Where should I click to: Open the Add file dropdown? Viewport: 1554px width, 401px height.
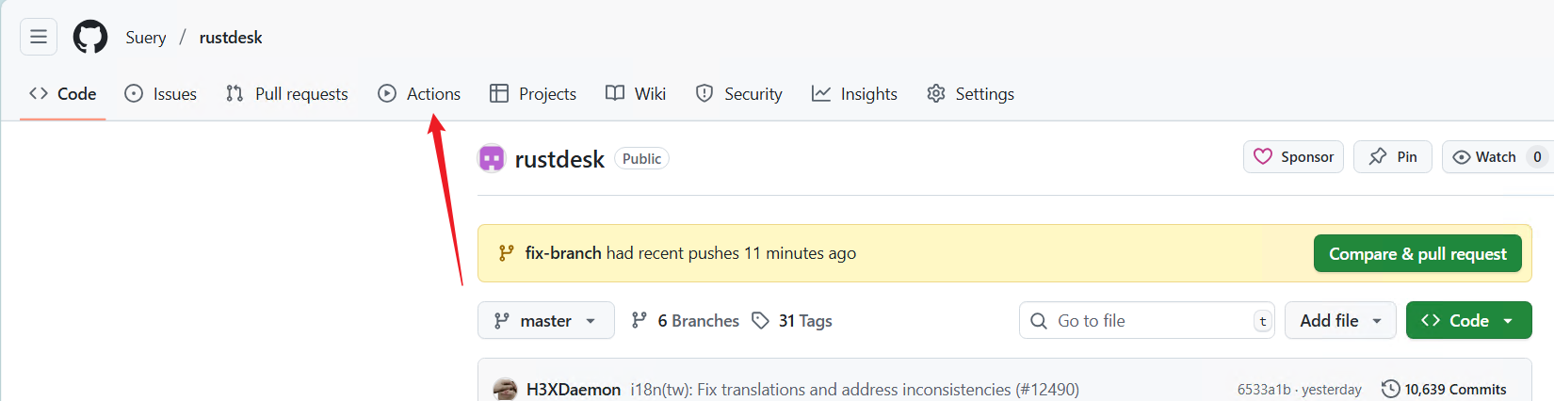(1341, 321)
